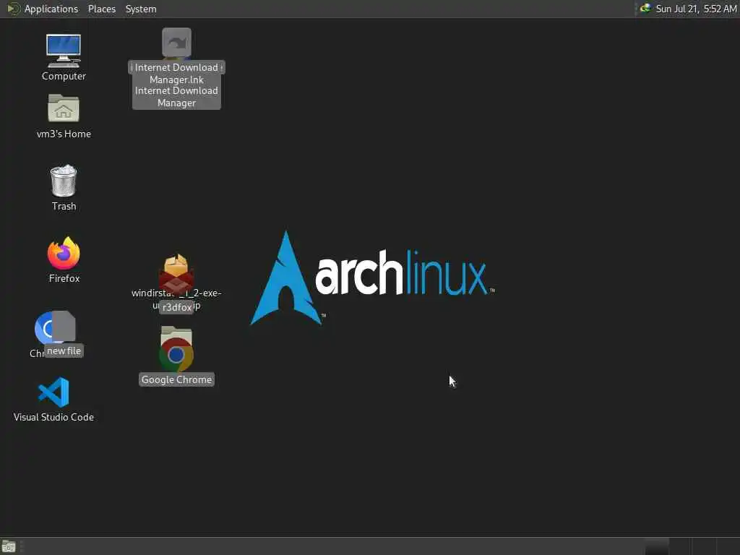Click the Show Desktop button in bottom panel

9,547
